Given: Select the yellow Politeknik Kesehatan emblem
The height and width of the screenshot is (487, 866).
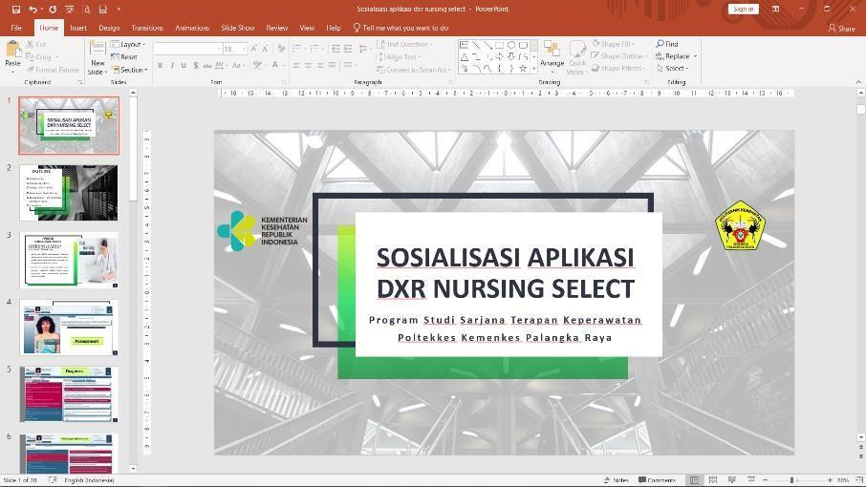Looking at the screenshot, I should [x=740, y=225].
